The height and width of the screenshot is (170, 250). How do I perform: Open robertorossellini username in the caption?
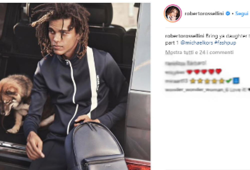tap(185, 36)
